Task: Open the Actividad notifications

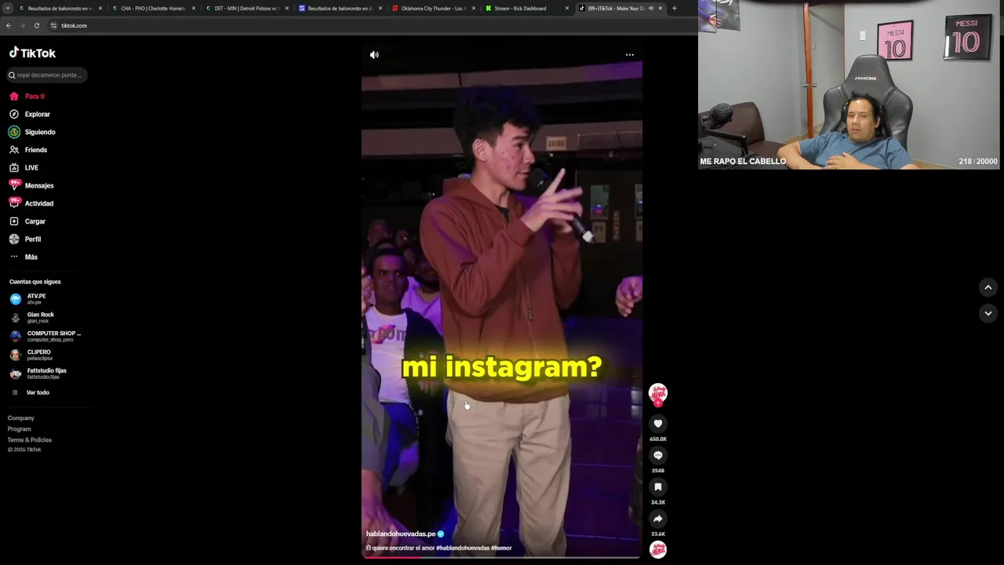Action: [x=31, y=203]
